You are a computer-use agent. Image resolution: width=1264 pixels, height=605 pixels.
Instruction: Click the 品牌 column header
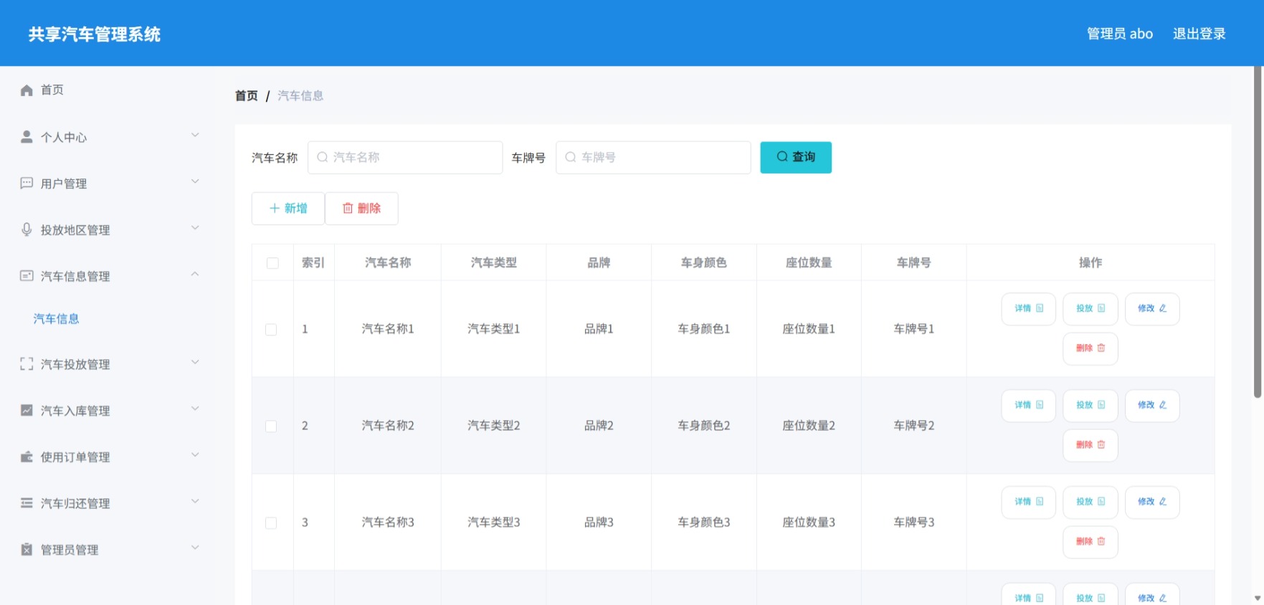click(599, 263)
